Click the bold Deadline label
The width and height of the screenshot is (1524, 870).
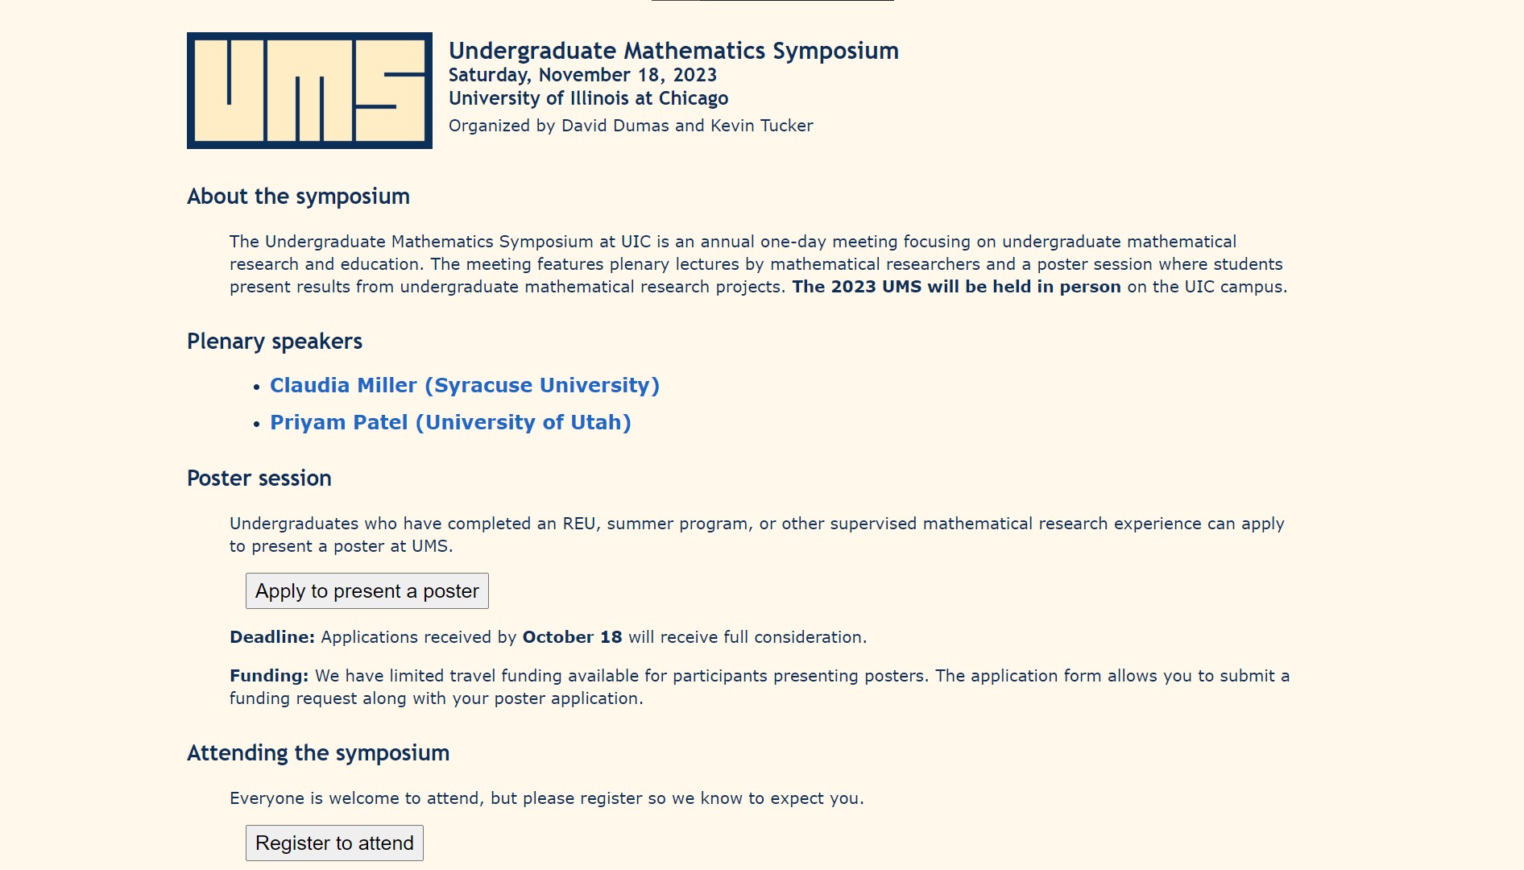[271, 637]
